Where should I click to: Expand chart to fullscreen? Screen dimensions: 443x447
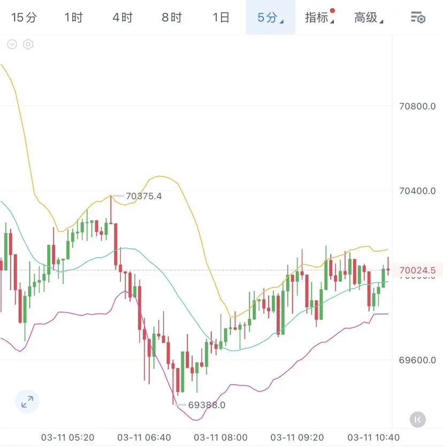[27, 402]
